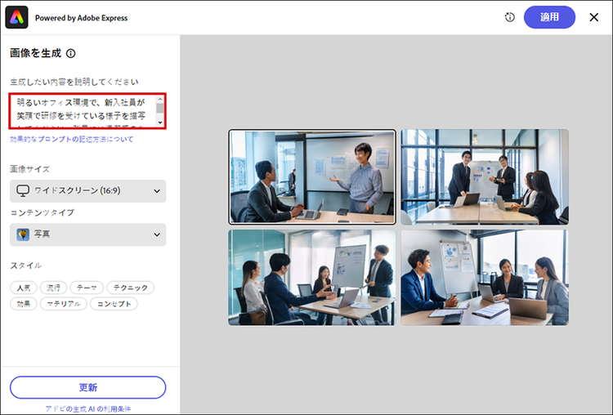
Task: Select the 効果 style tab
Action: (23, 304)
